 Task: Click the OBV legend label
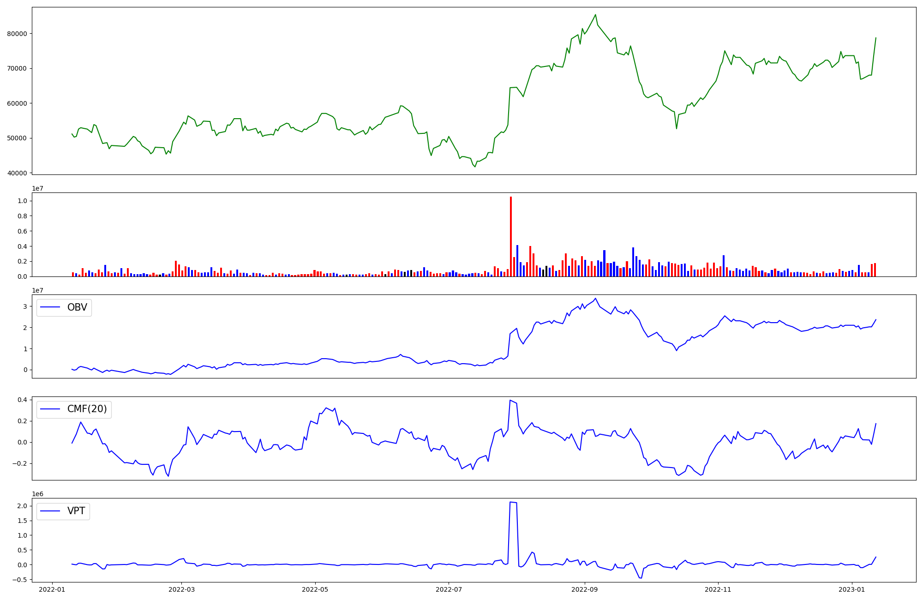pos(77,307)
